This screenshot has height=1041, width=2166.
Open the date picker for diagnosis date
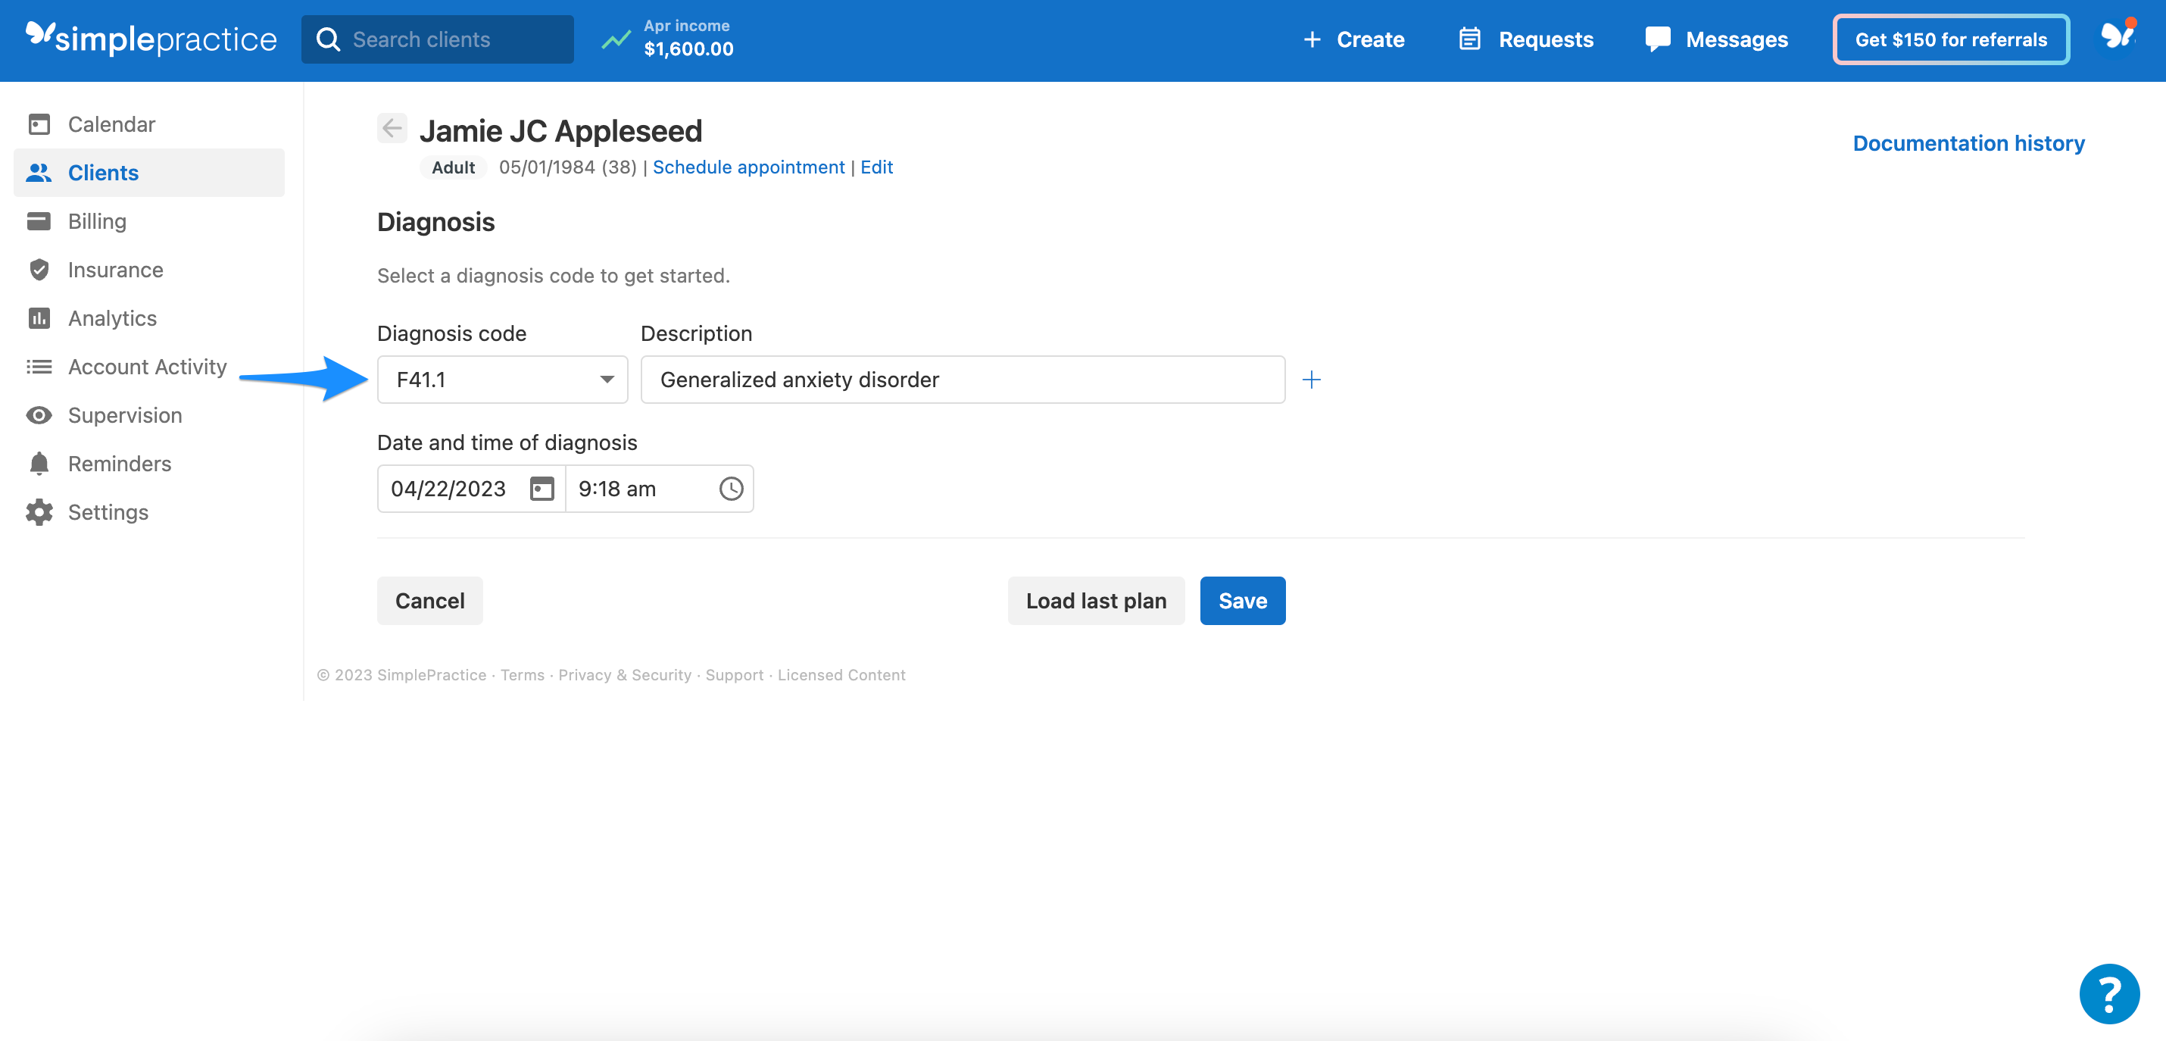tap(541, 488)
